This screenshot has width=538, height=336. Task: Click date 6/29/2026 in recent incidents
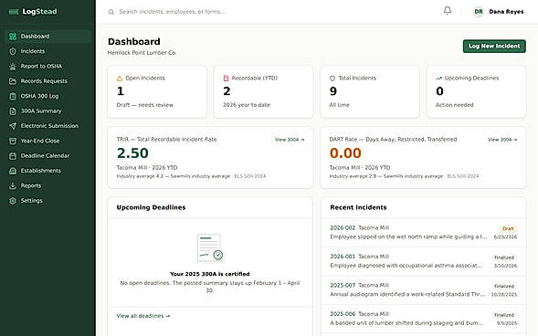tap(505, 236)
